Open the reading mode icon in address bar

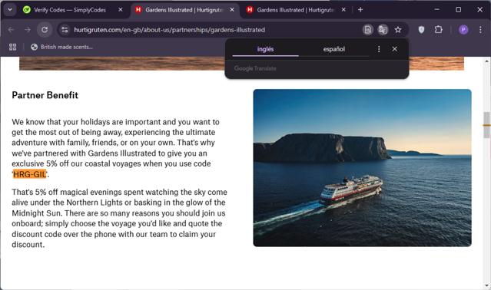368,30
